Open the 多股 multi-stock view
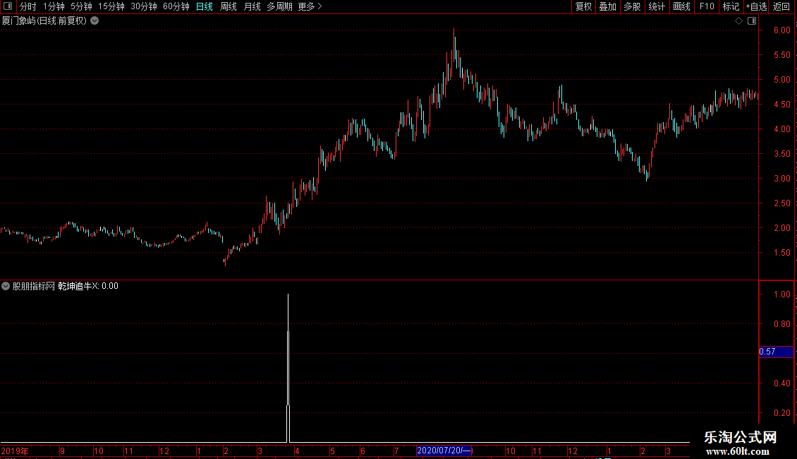797x459 pixels. (632, 6)
